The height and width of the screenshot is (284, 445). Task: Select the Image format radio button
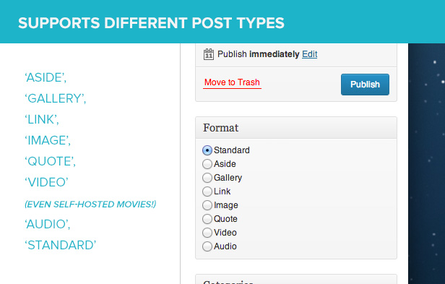[x=207, y=205]
